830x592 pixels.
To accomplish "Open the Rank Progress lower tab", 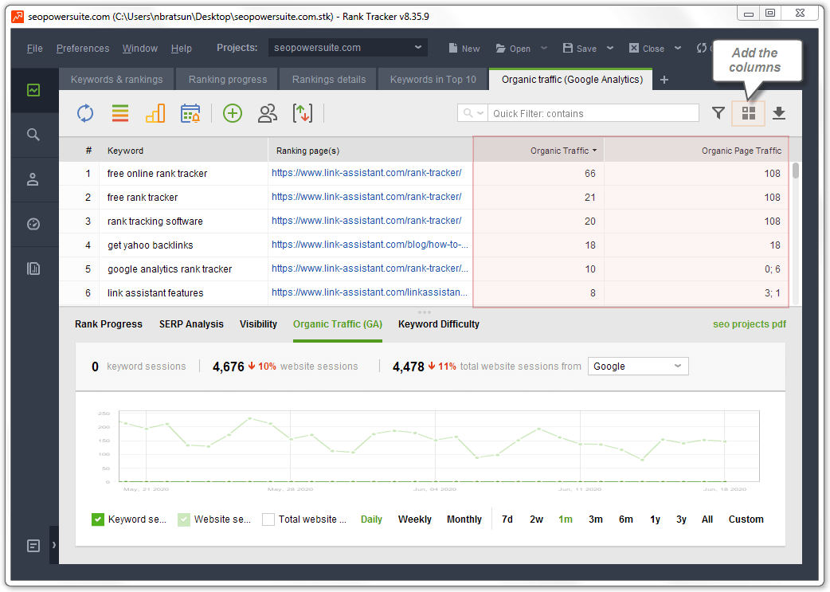I will tap(108, 324).
